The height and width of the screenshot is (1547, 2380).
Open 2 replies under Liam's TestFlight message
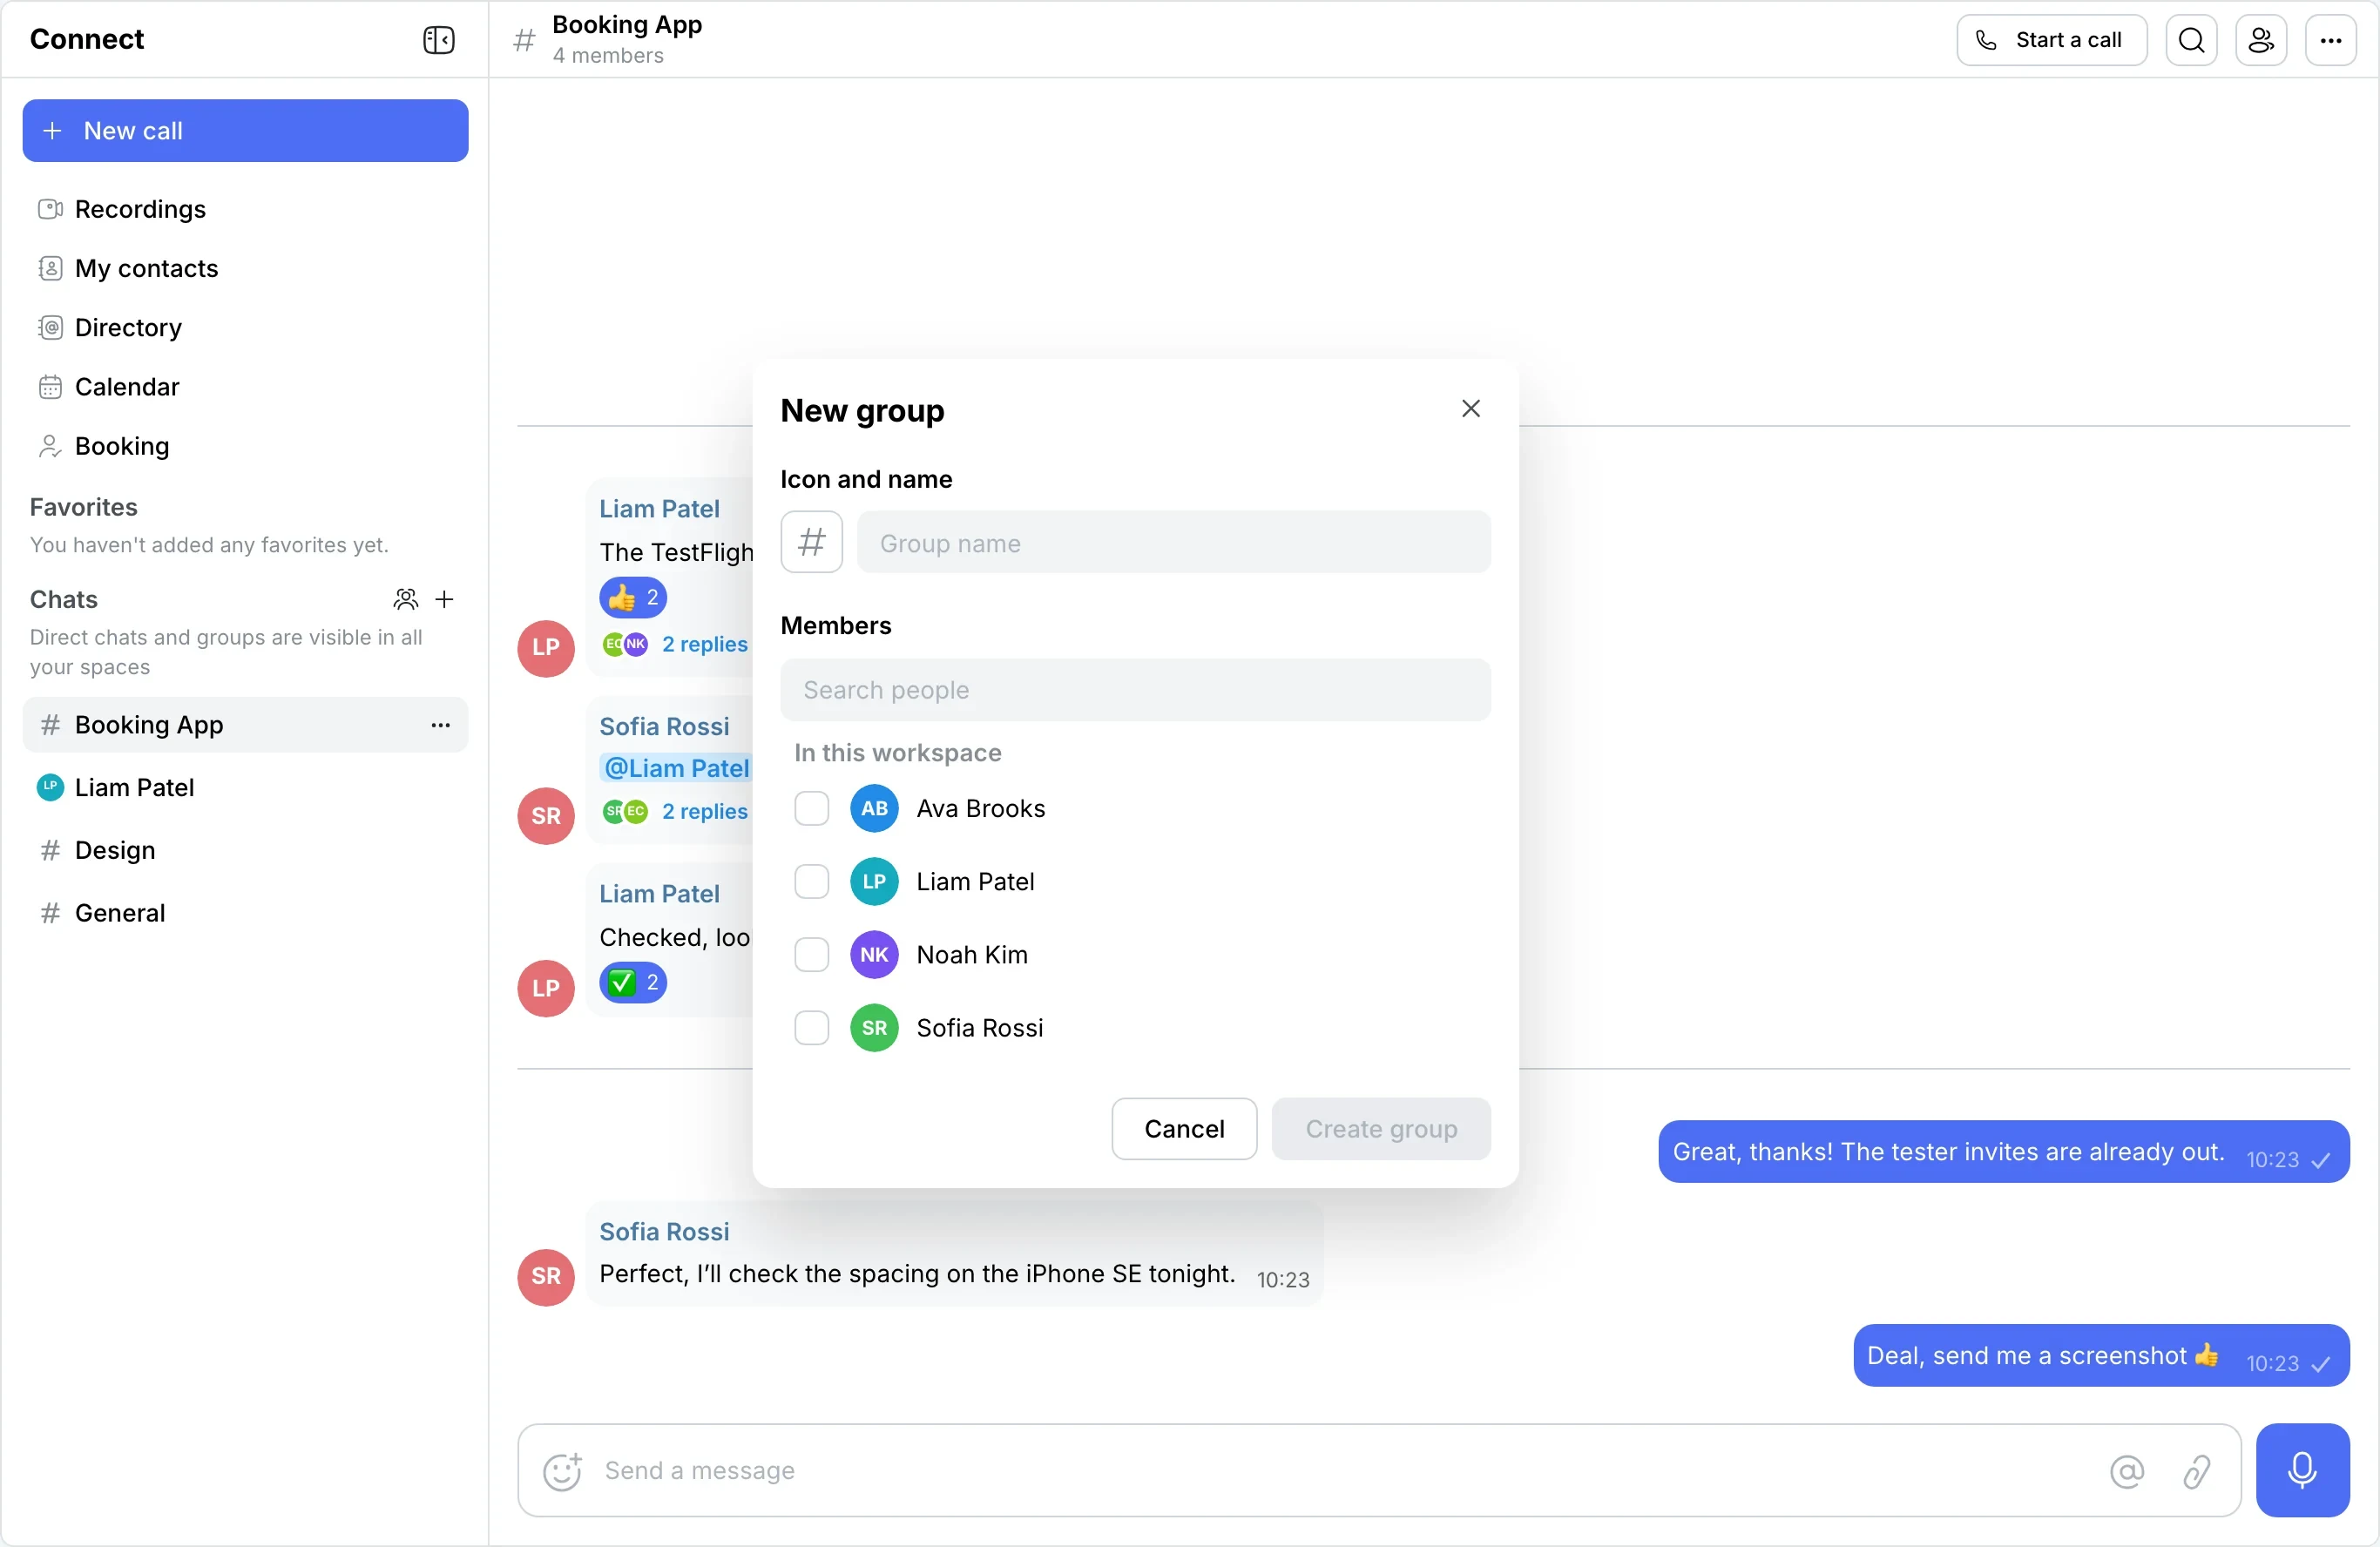coord(704,644)
